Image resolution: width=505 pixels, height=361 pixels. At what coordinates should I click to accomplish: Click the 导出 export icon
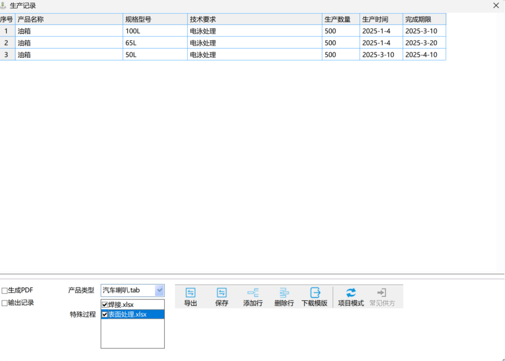[x=190, y=293]
